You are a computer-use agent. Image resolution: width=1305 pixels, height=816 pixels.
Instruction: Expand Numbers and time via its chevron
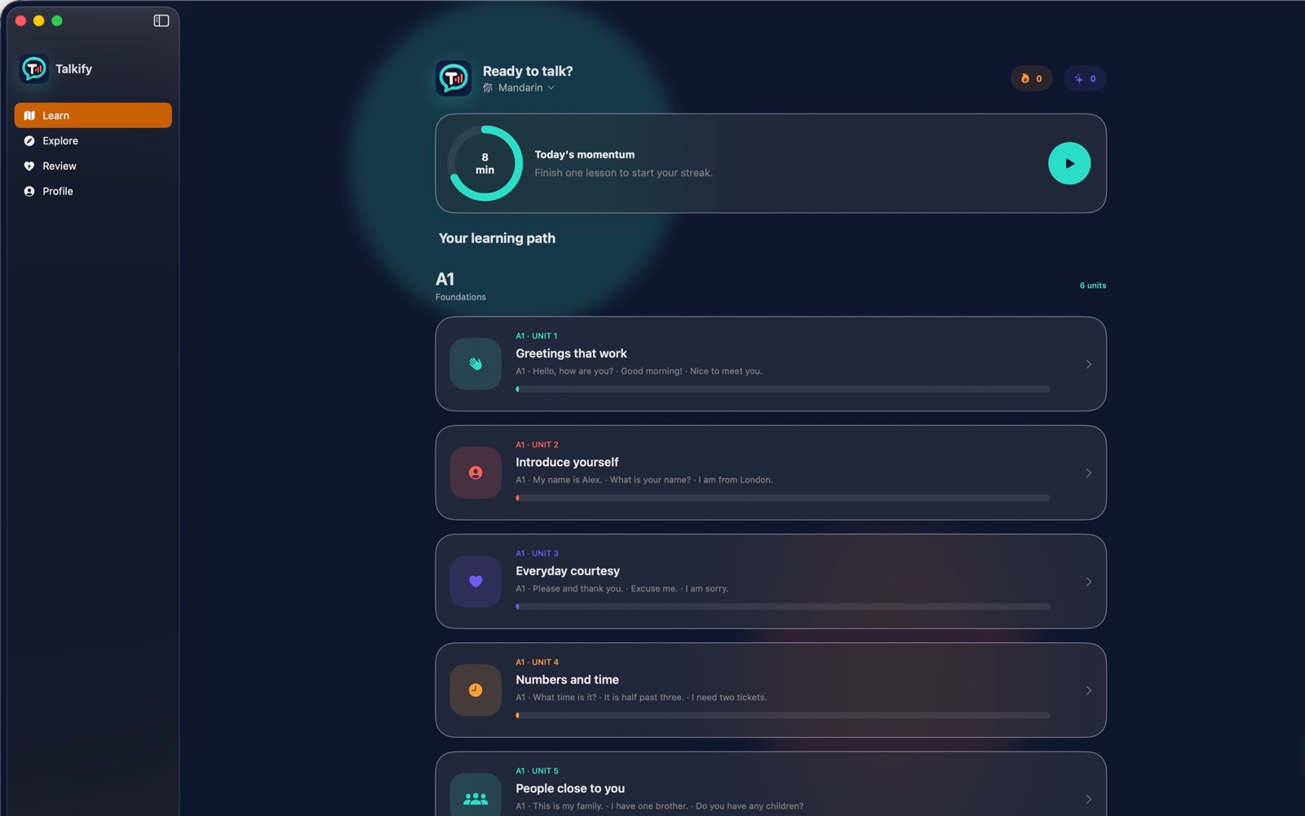click(1089, 690)
